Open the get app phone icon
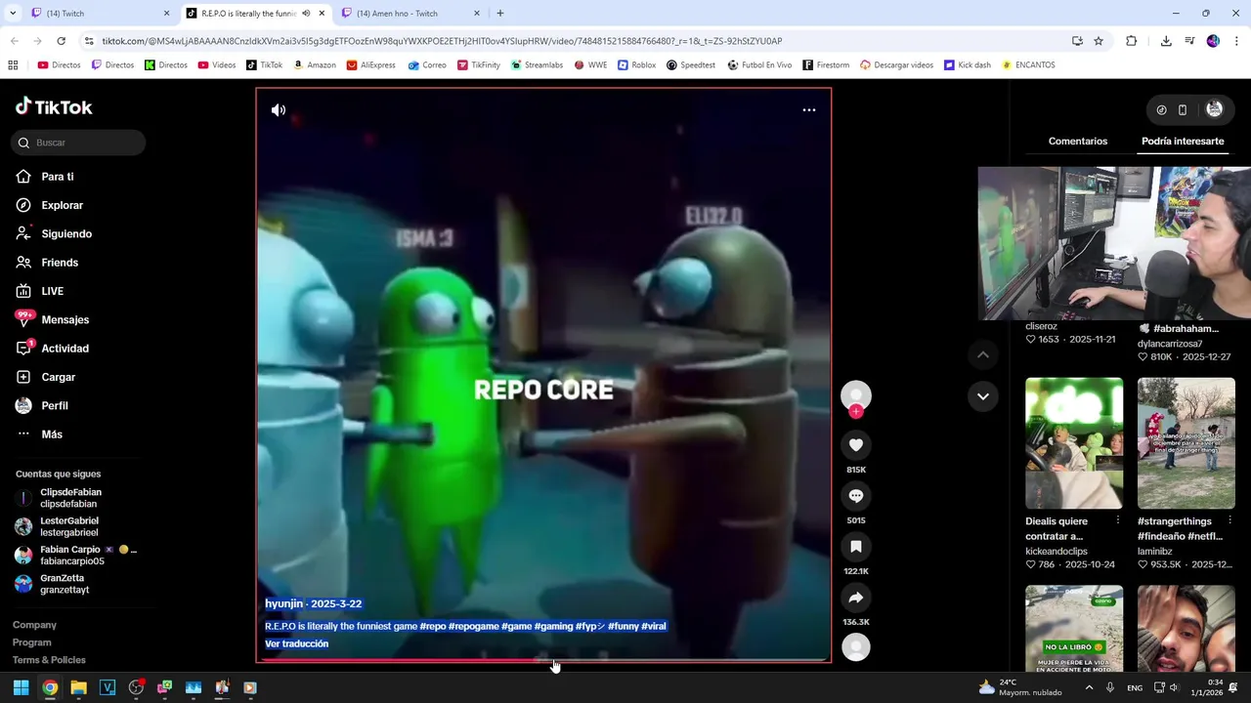Screen dimensions: 1251x703 tap(1183, 110)
